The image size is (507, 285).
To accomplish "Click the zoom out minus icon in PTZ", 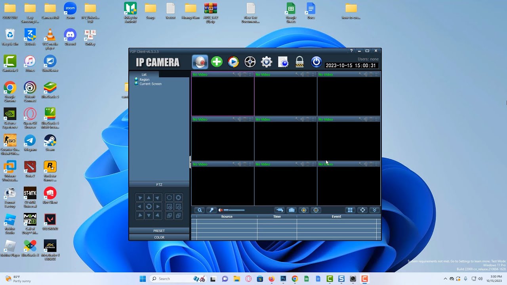I will click(178, 207).
